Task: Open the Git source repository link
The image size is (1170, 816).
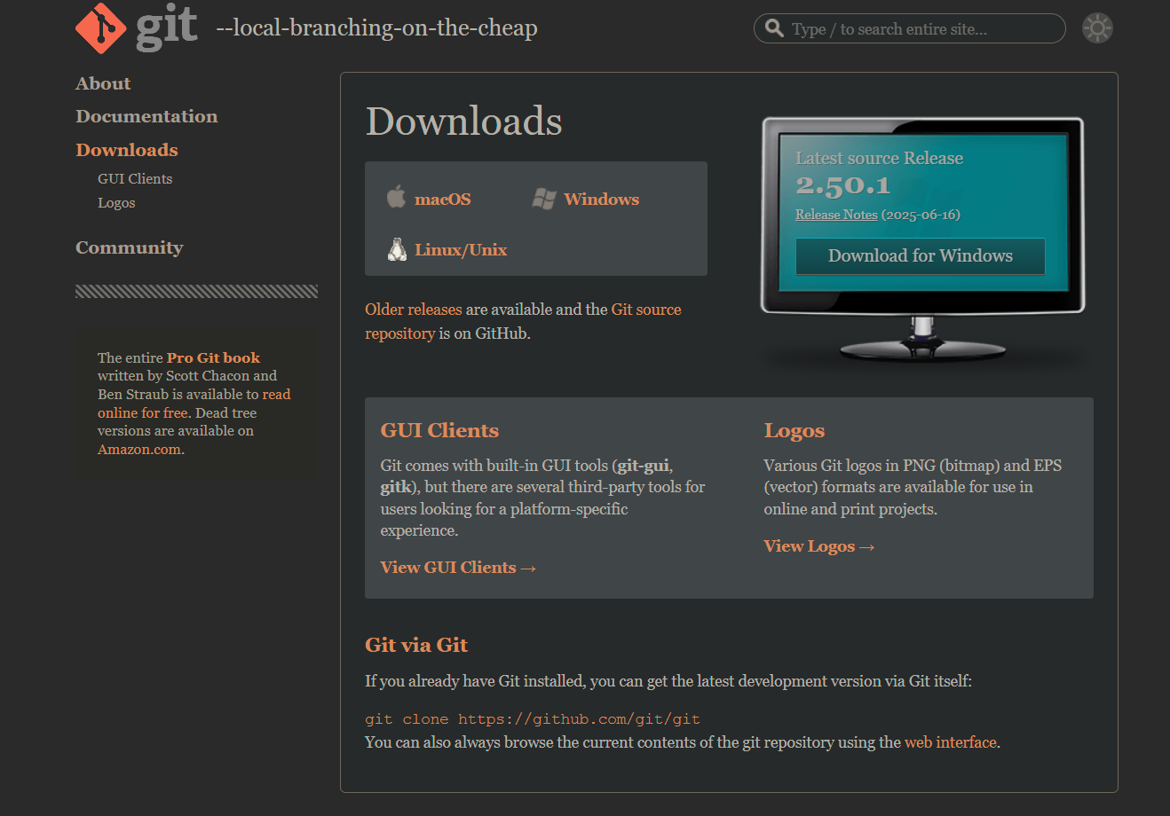Action: (523, 321)
